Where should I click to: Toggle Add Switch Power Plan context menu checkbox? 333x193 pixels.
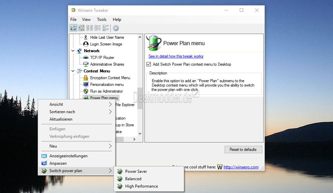149,64
